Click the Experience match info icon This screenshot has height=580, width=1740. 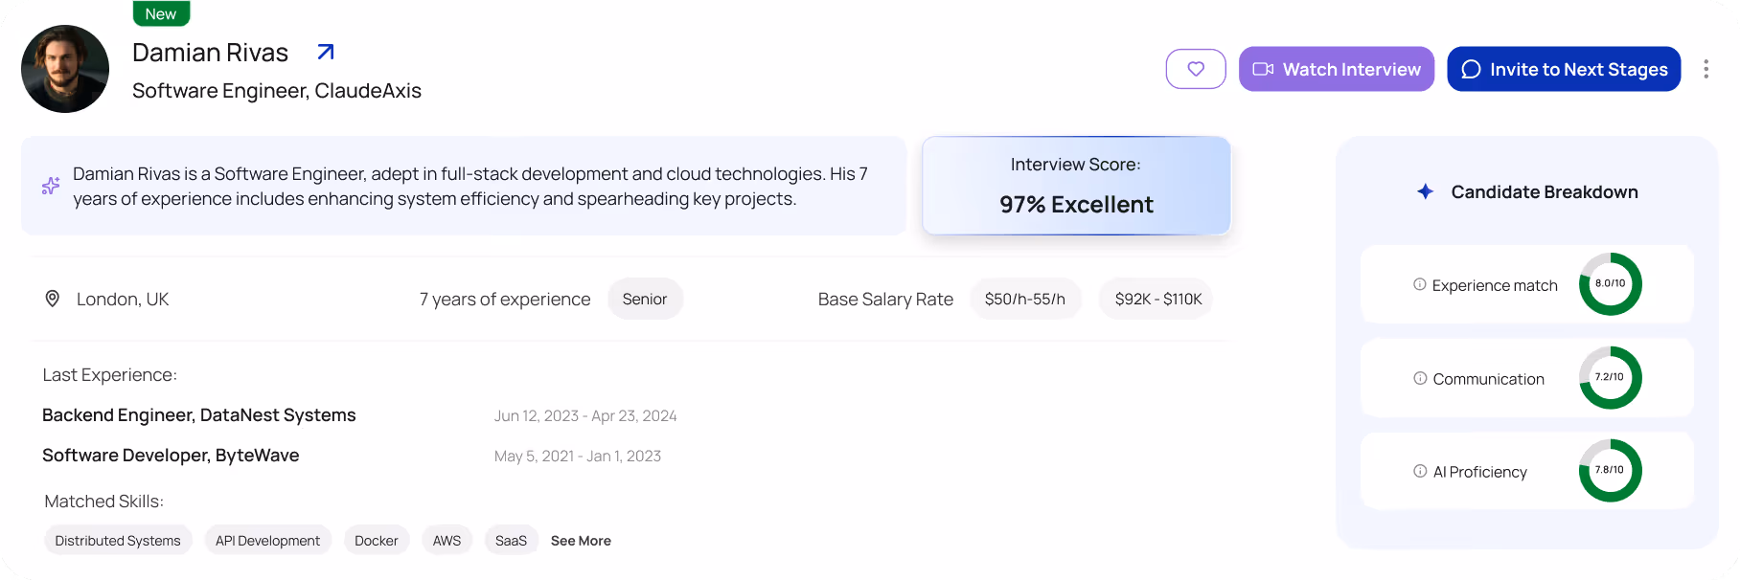pos(1419,284)
